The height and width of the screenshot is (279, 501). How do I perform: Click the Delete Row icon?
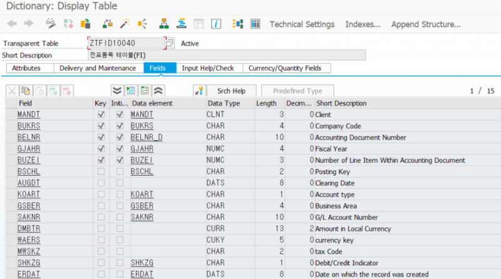coord(67,91)
